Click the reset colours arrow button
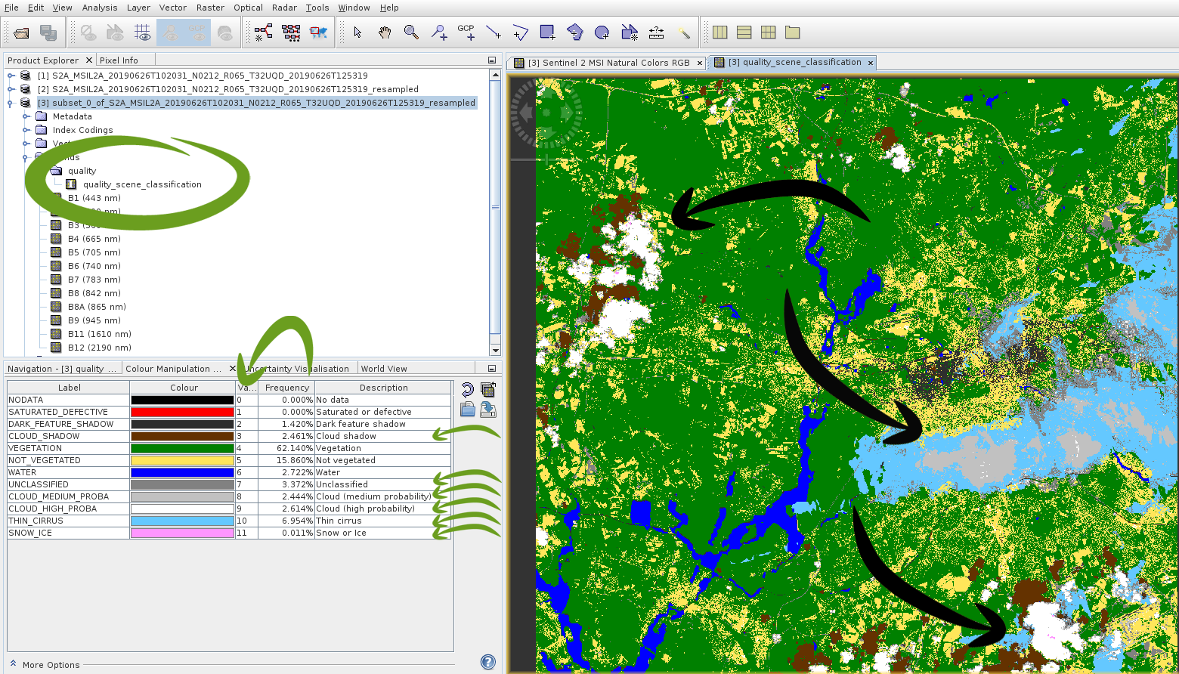Image resolution: width=1179 pixels, height=674 pixels. point(467,390)
